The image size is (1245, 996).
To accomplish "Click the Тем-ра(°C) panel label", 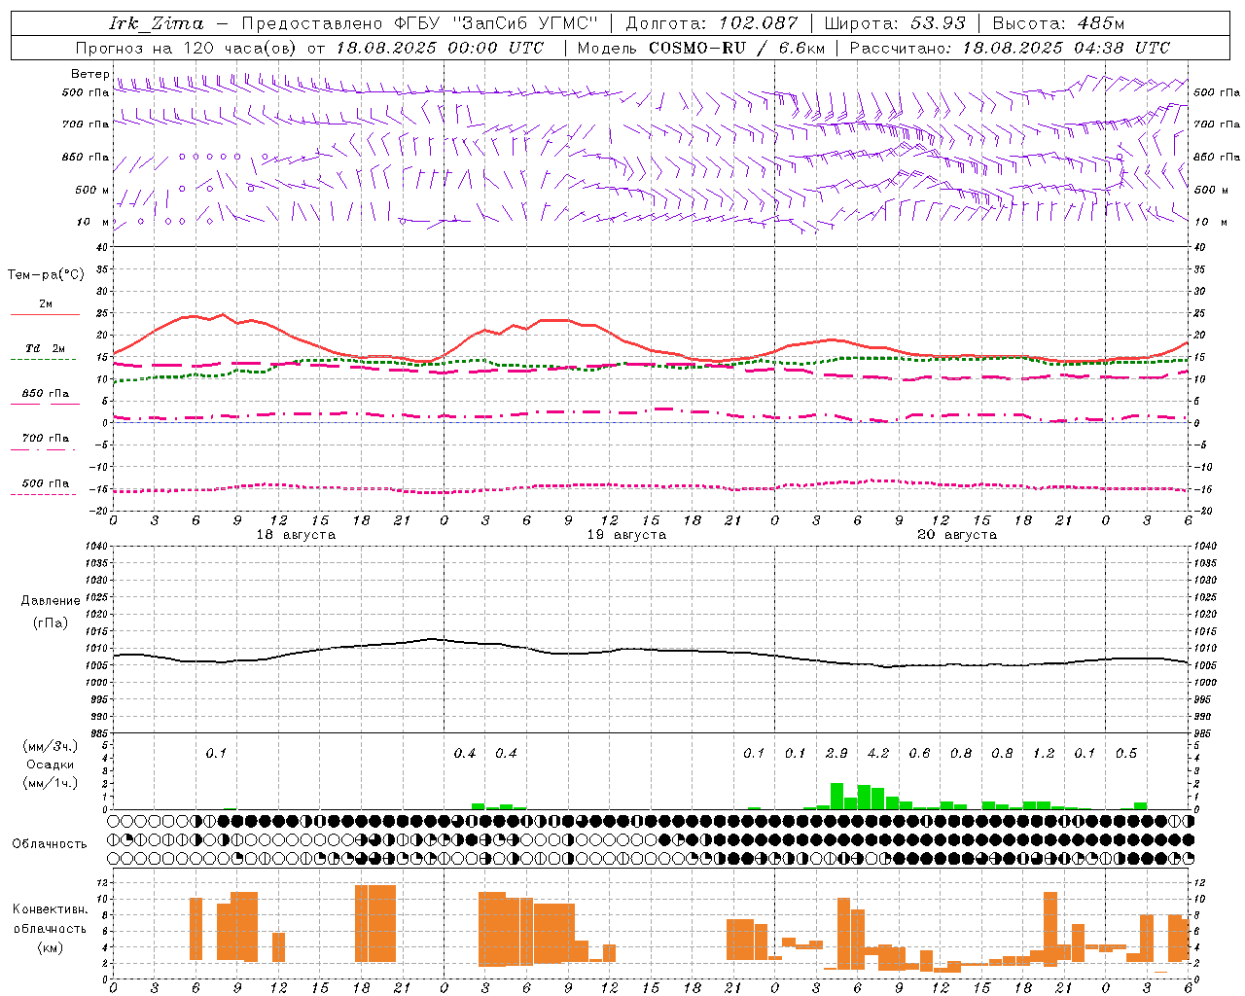I will [46, 275].
